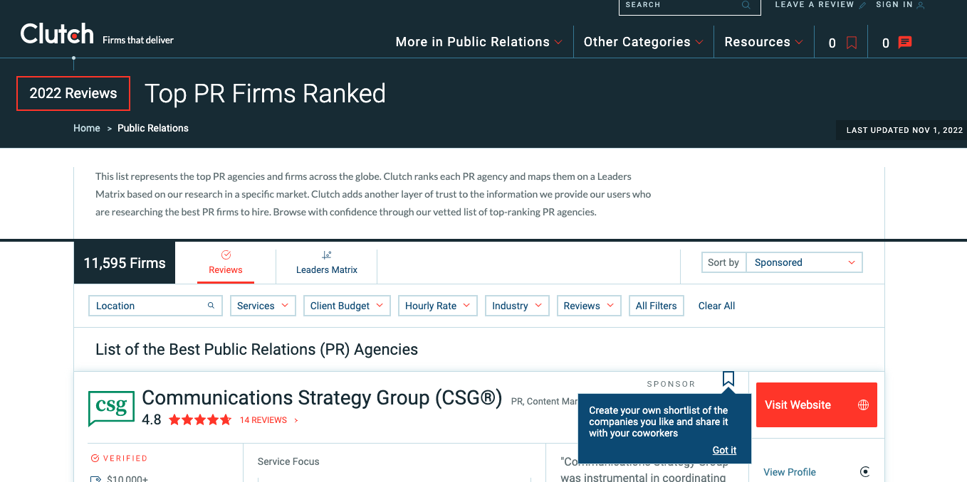Image resolution: width=967 pixels, height=482 pixels.
Task: Click the List of the Best PR Agencies heading
Action: tap(256, 350)
